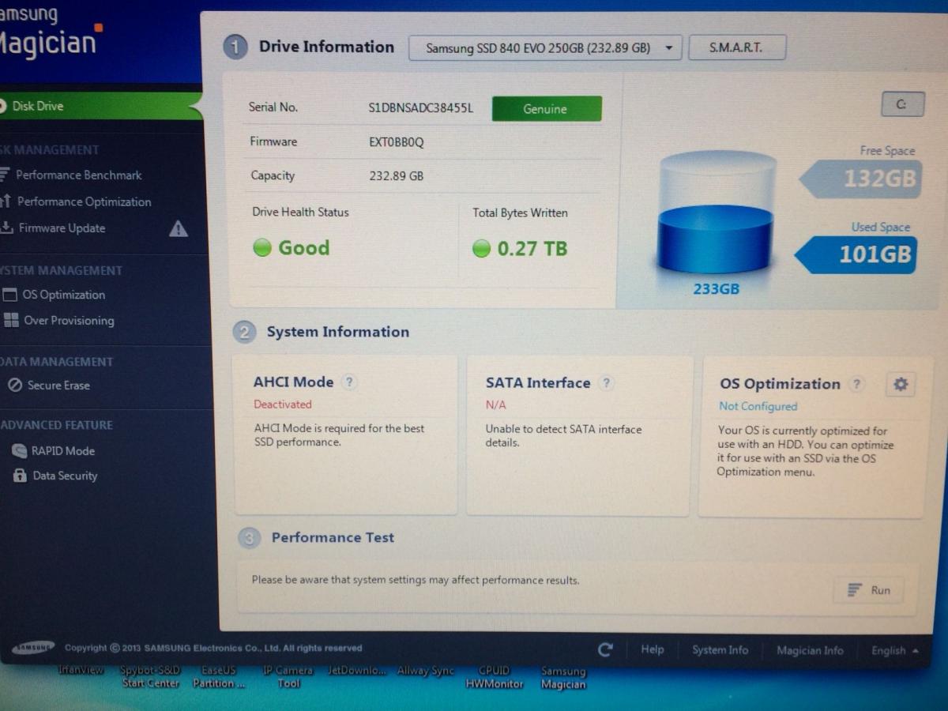Open Performance Optimization in sidebar
The image size is (948, 711).
84,201
